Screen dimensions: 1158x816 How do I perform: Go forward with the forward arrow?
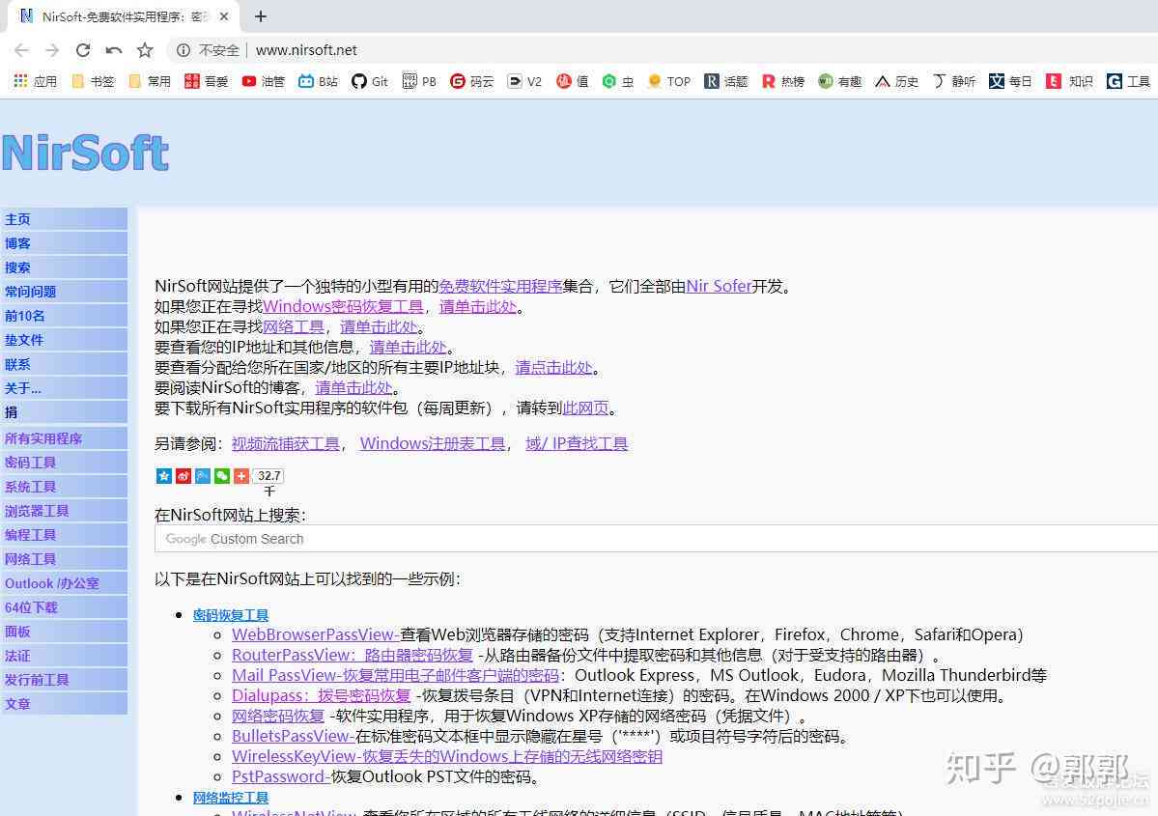pyautogui.click(x=52, y=50)
